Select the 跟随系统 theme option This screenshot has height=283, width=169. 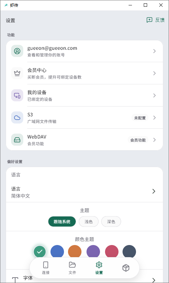(x=62, y=221)
